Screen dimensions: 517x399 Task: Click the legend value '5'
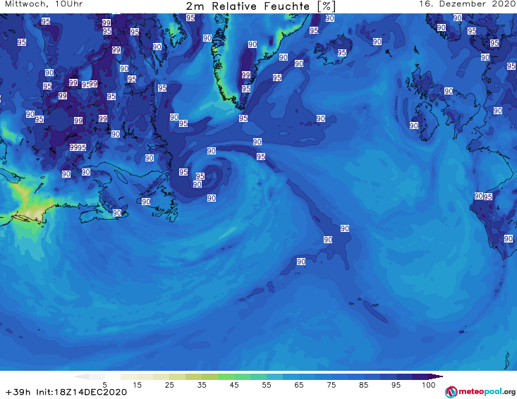[104, 385]
